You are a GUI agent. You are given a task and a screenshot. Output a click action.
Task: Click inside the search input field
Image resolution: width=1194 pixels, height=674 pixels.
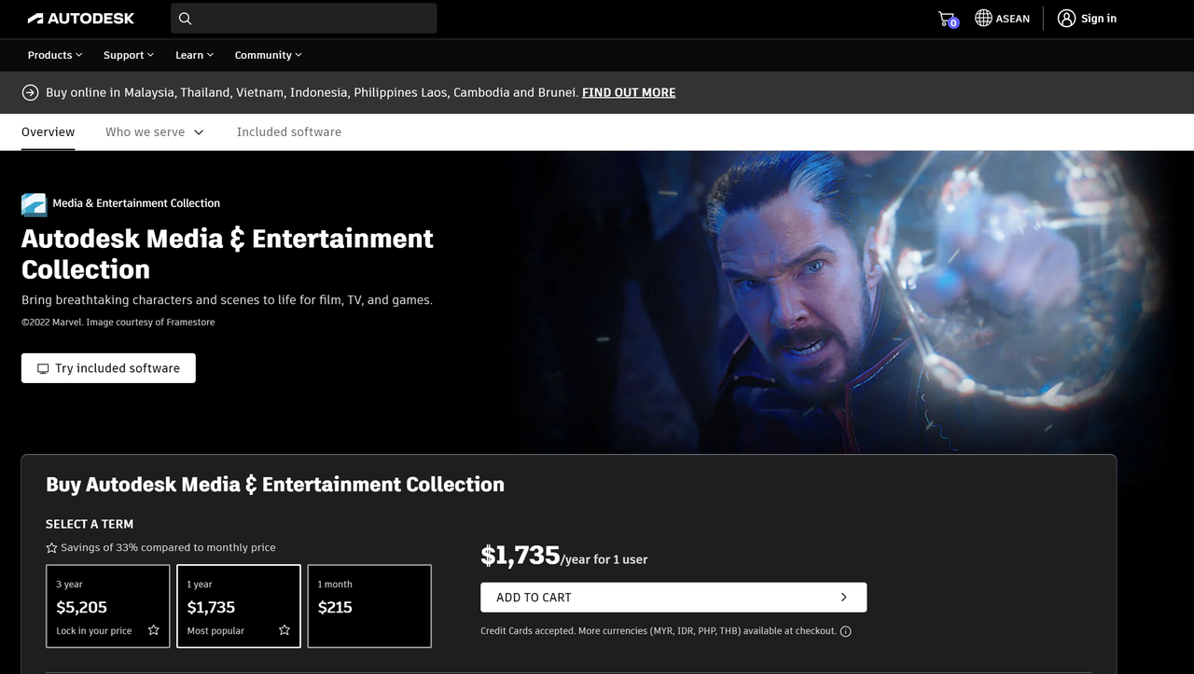(312, 19)
